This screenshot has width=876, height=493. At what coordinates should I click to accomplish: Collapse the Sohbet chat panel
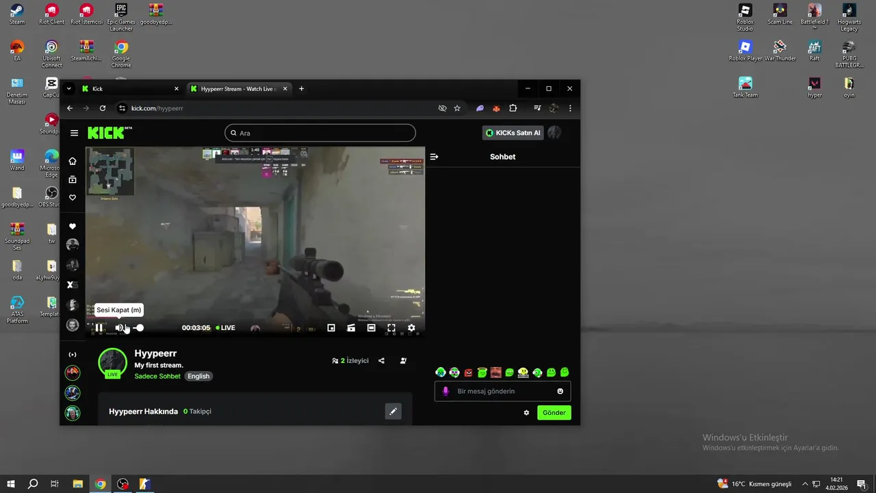click(434, 157)
